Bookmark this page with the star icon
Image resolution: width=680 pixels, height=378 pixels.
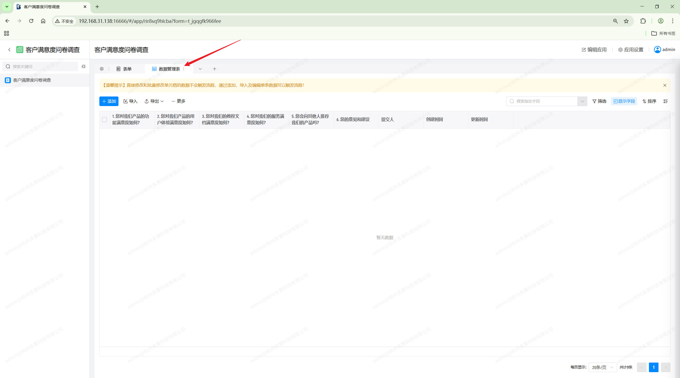tap(626, 21)
